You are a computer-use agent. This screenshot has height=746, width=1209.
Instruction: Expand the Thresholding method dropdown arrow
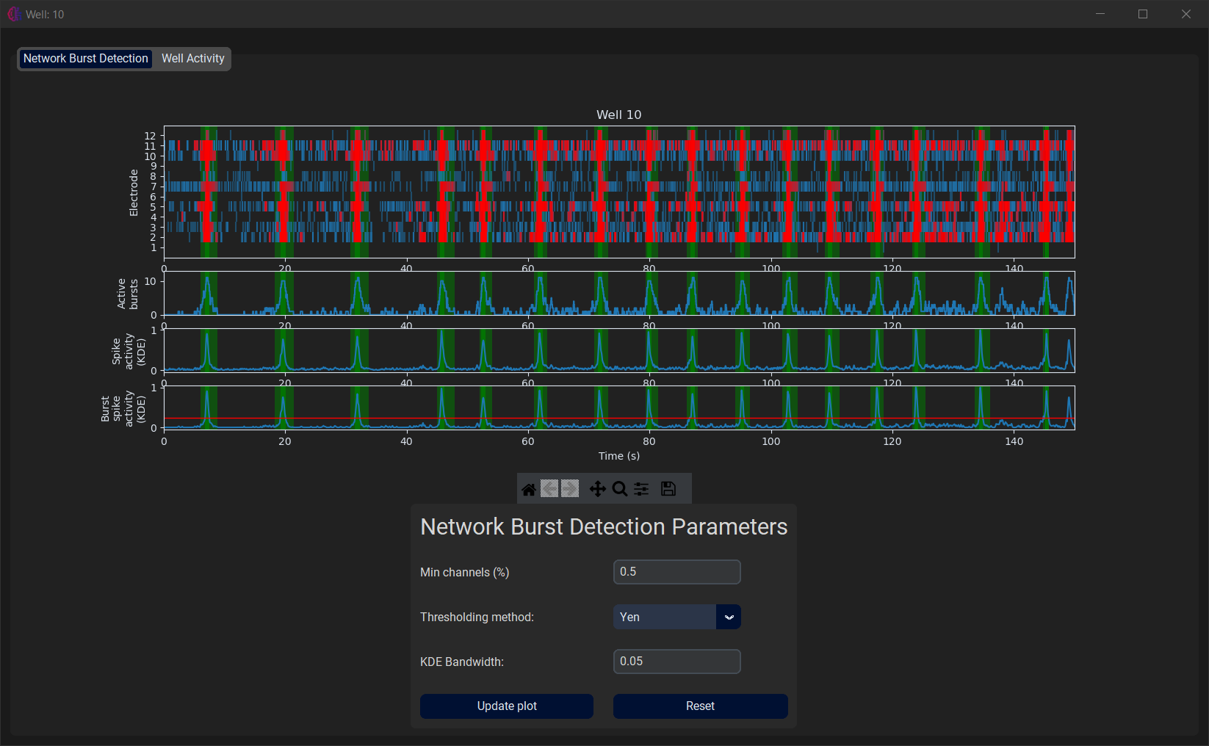729,618
